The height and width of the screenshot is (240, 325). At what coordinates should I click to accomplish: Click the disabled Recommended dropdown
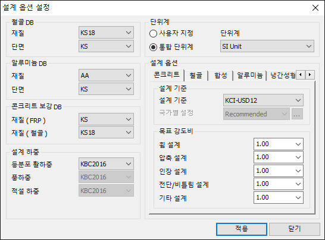tap(257, 114)
